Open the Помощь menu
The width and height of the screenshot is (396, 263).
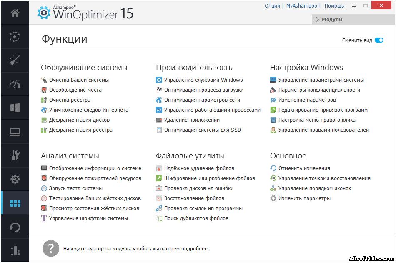point(334,6)
